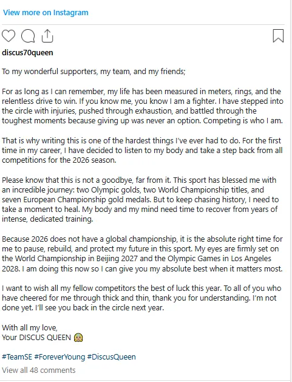Follow the #TeamSE hashtag link

[17, 357]
